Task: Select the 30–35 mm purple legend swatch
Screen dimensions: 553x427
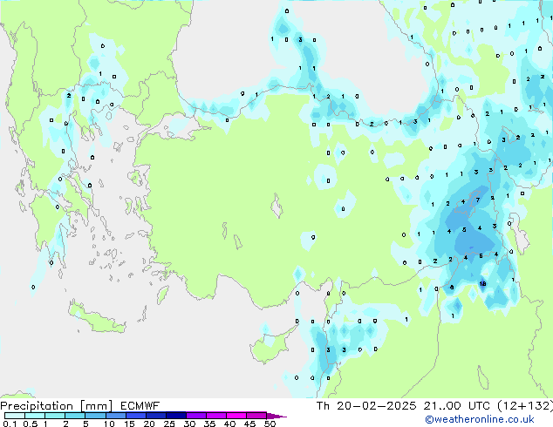Action: [195, 416]
